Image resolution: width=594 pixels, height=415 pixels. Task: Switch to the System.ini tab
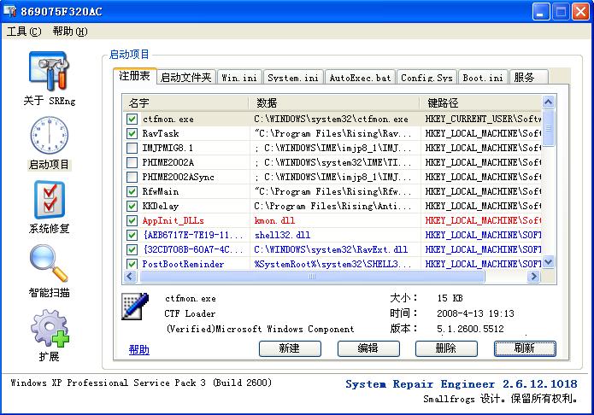293,77
